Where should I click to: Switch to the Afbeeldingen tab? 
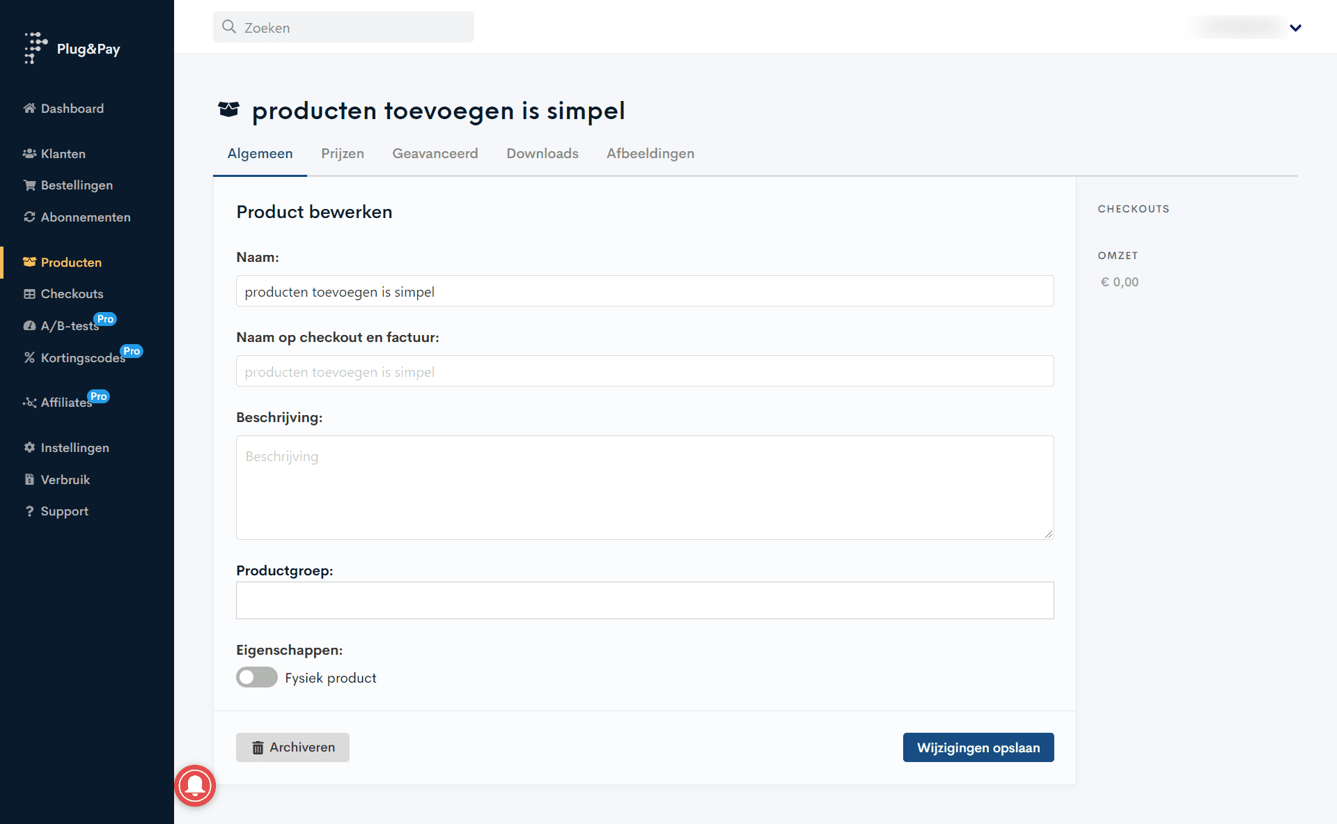pyautogui.click(x=650, y=153)
